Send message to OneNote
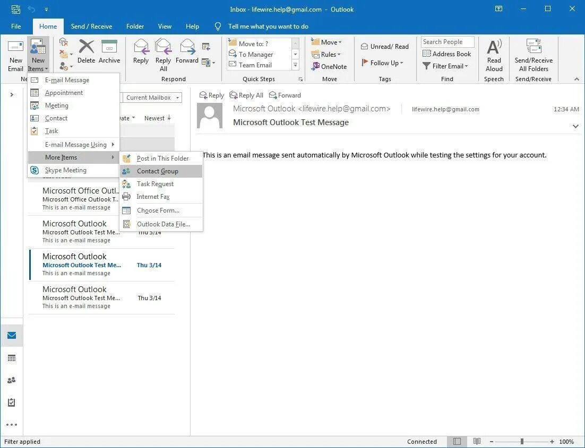Image resolution: width=585 pixels, height=448 pixels. pyautogui.click(x=329, y=66)
